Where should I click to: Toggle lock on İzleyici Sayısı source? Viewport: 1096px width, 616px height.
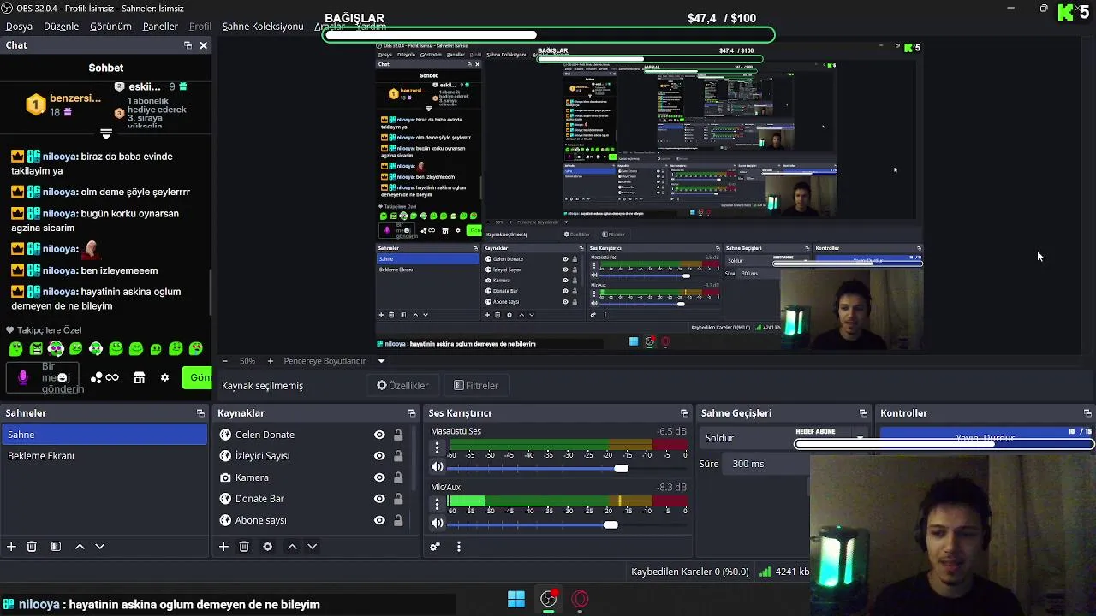398,456
